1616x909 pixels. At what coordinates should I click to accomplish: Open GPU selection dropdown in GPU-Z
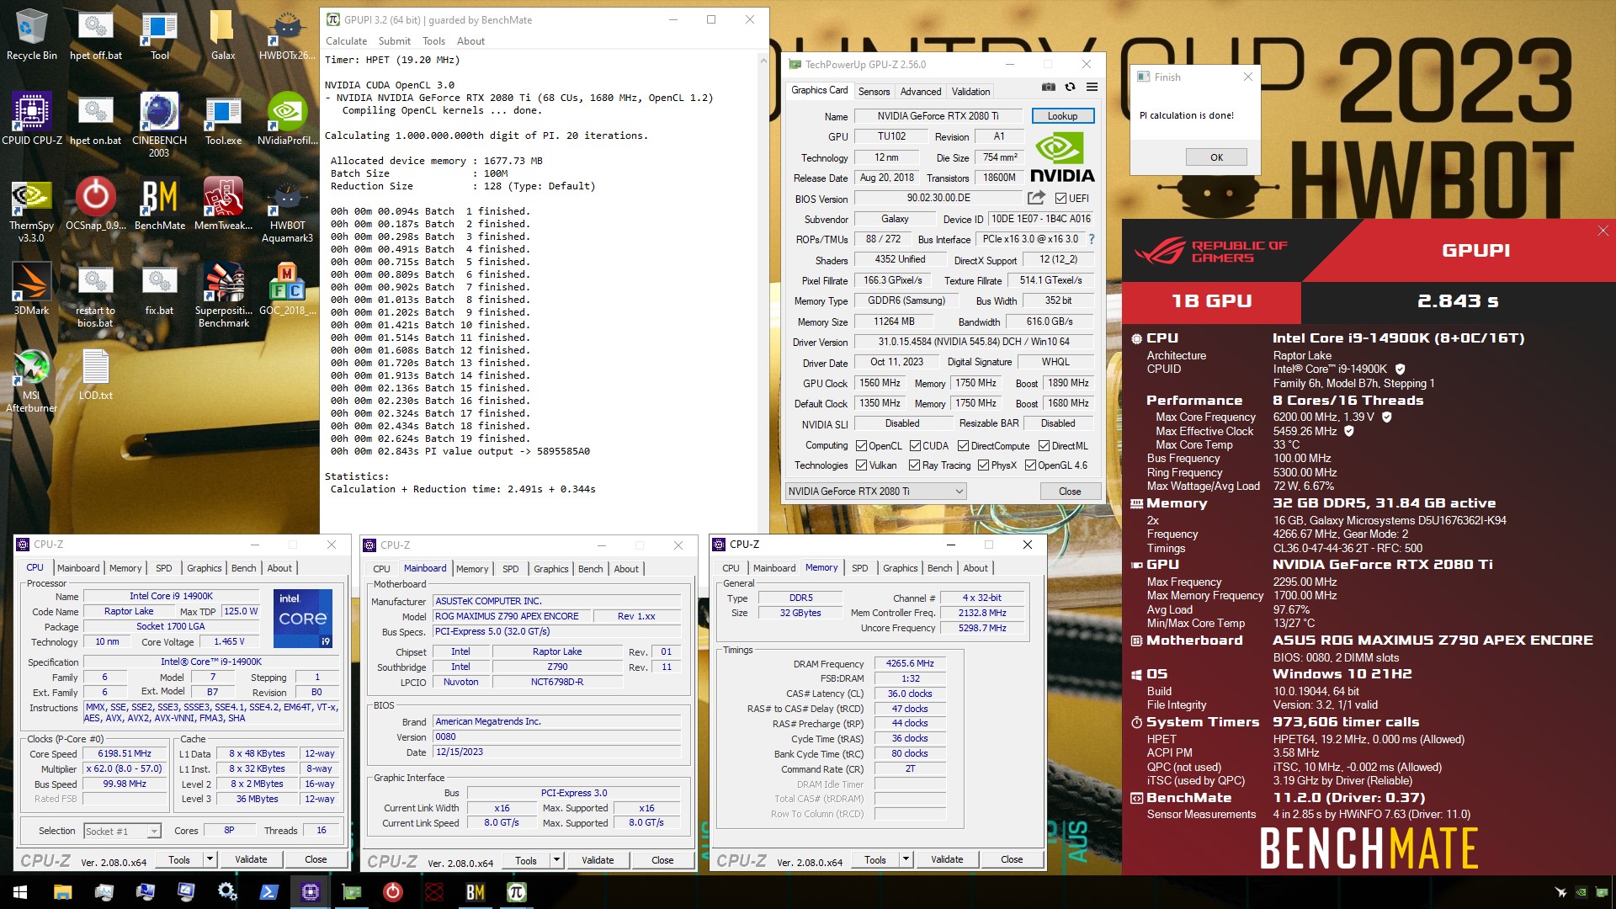click(x=875, y=492)
